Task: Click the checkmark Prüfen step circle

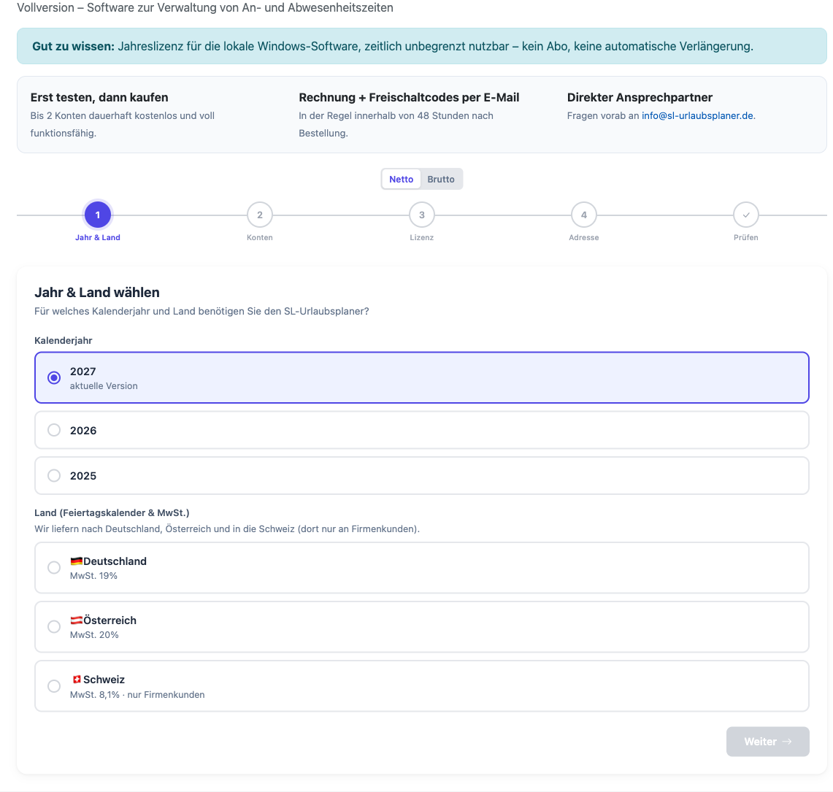Action: click(x=746, y=215)
